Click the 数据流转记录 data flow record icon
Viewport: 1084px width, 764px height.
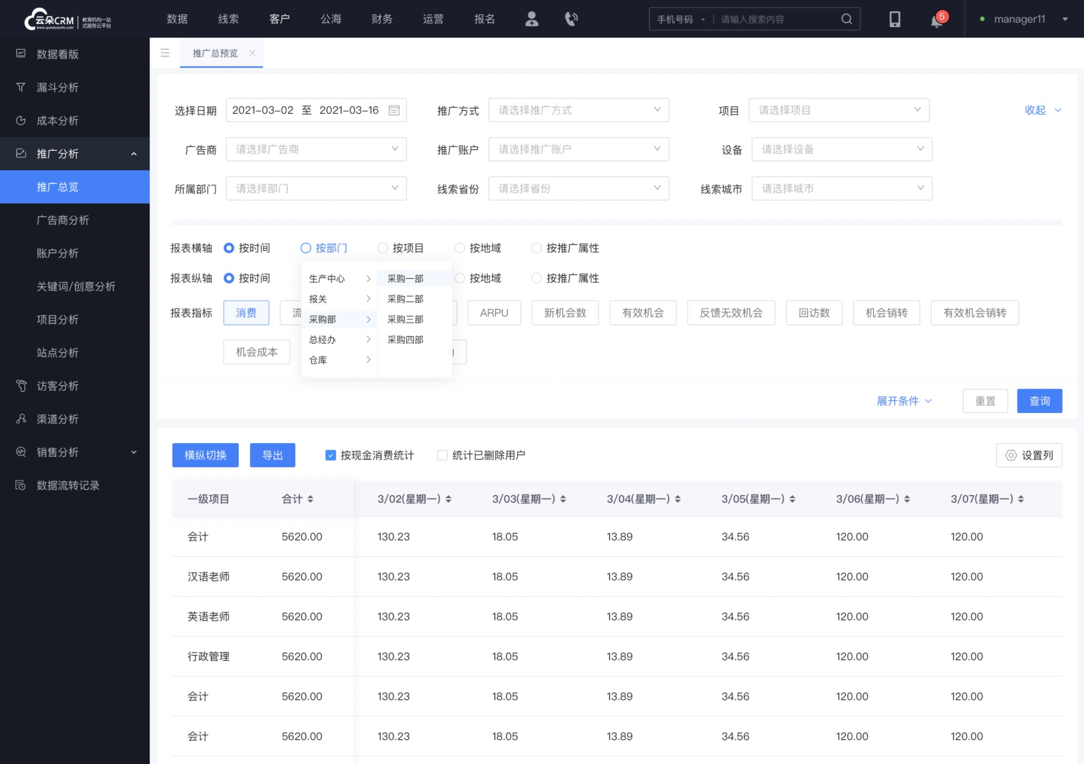22,485
